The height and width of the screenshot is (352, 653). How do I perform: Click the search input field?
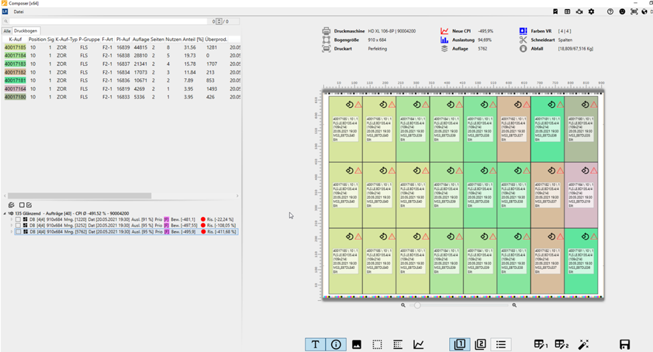(107, 21)
